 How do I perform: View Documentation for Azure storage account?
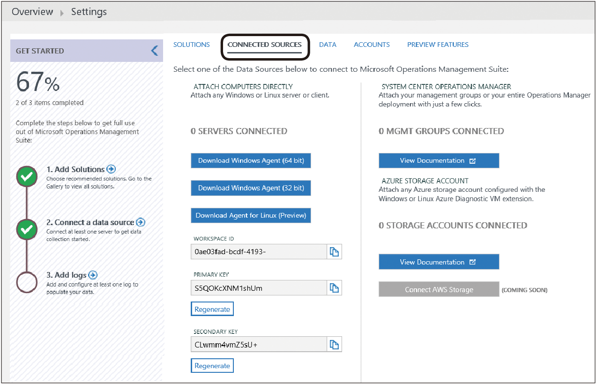439,262
